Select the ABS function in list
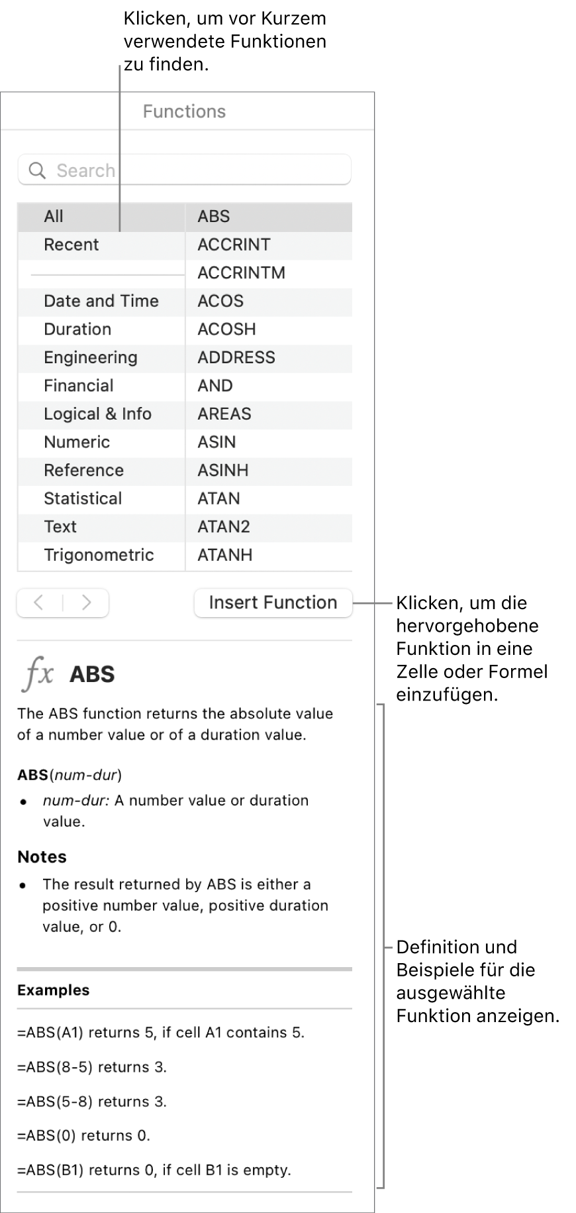Screen dimensions: 576x1213 point(214,216)
